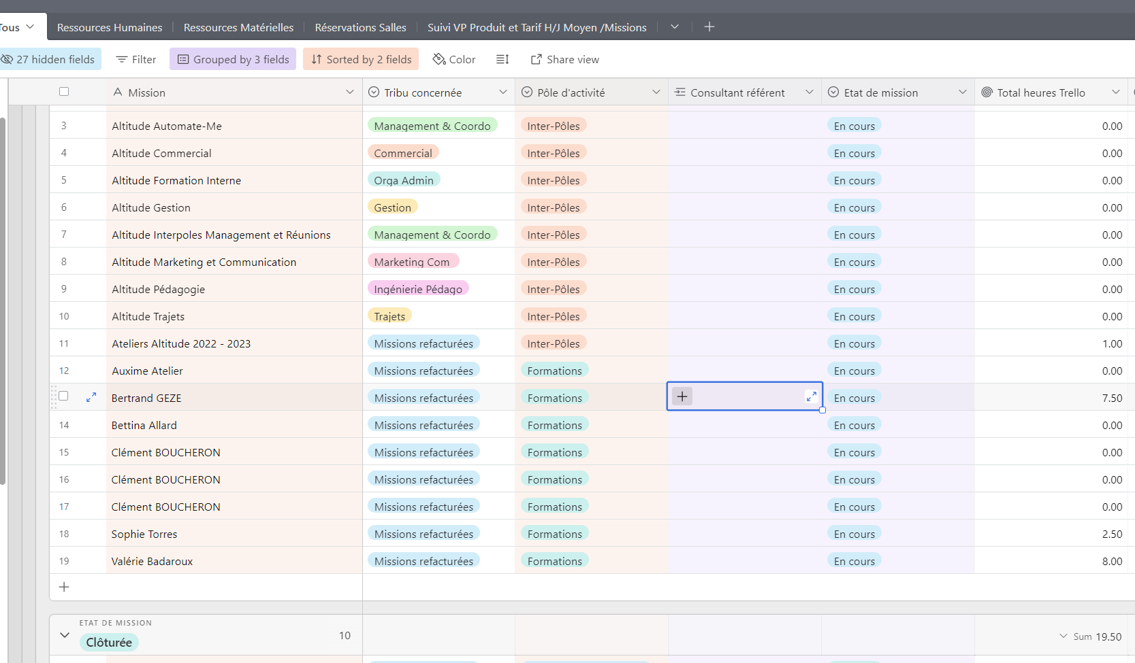This screenshot has width=1135, height=663.
Task: Select the Altitude Trajets mission cell
Action: tap(234, 316)
